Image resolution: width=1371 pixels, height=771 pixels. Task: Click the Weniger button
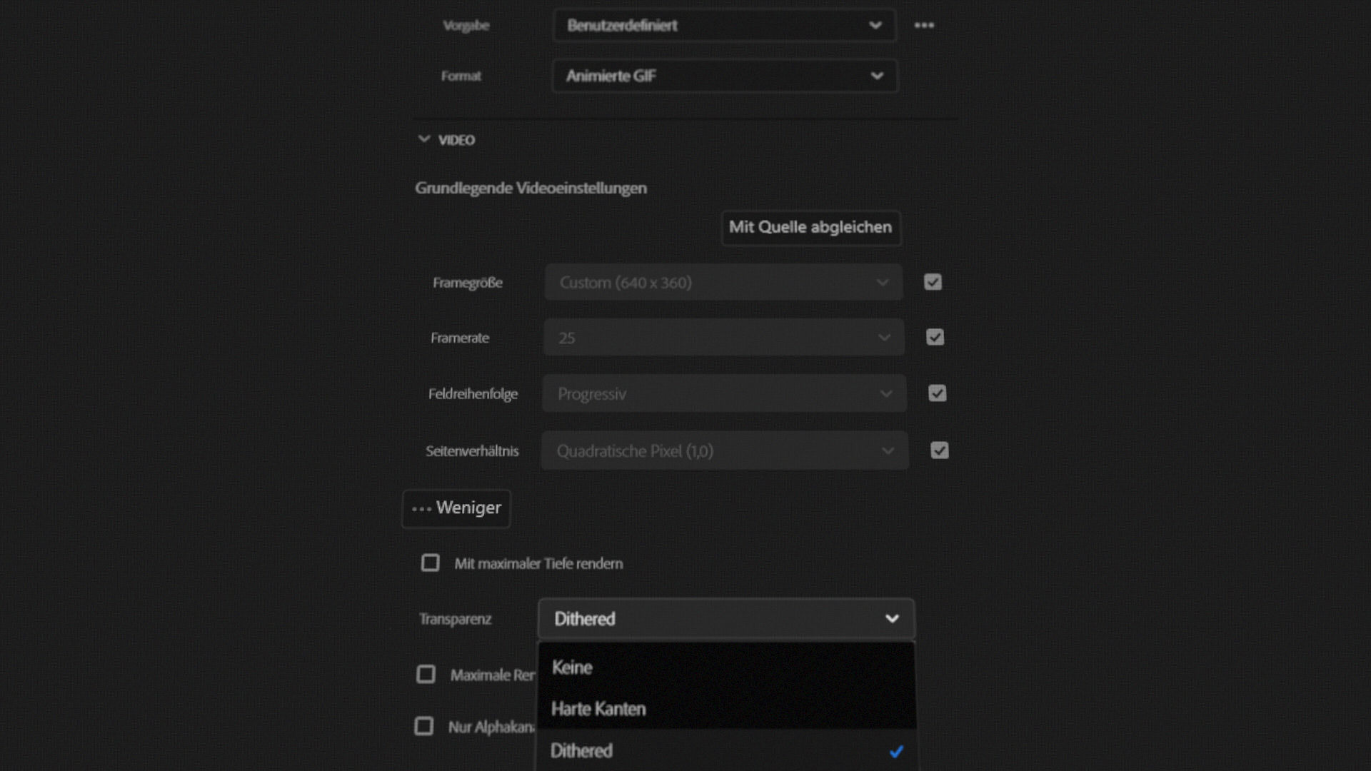tap(456, 508)
